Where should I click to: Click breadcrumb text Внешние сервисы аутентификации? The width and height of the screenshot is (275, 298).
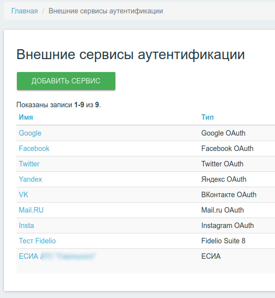pos(105,11)
